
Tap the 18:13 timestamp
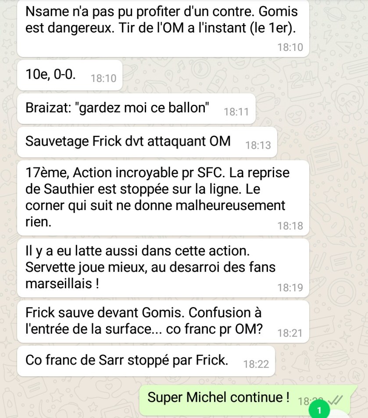258,145
